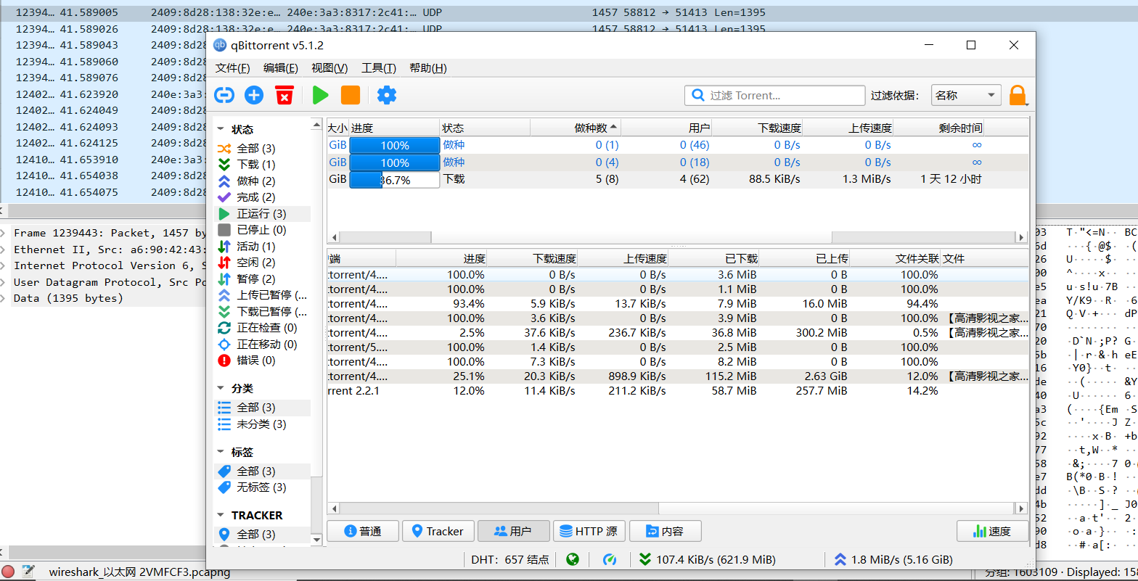Switch to the Tracker tab

coord(438,531)
